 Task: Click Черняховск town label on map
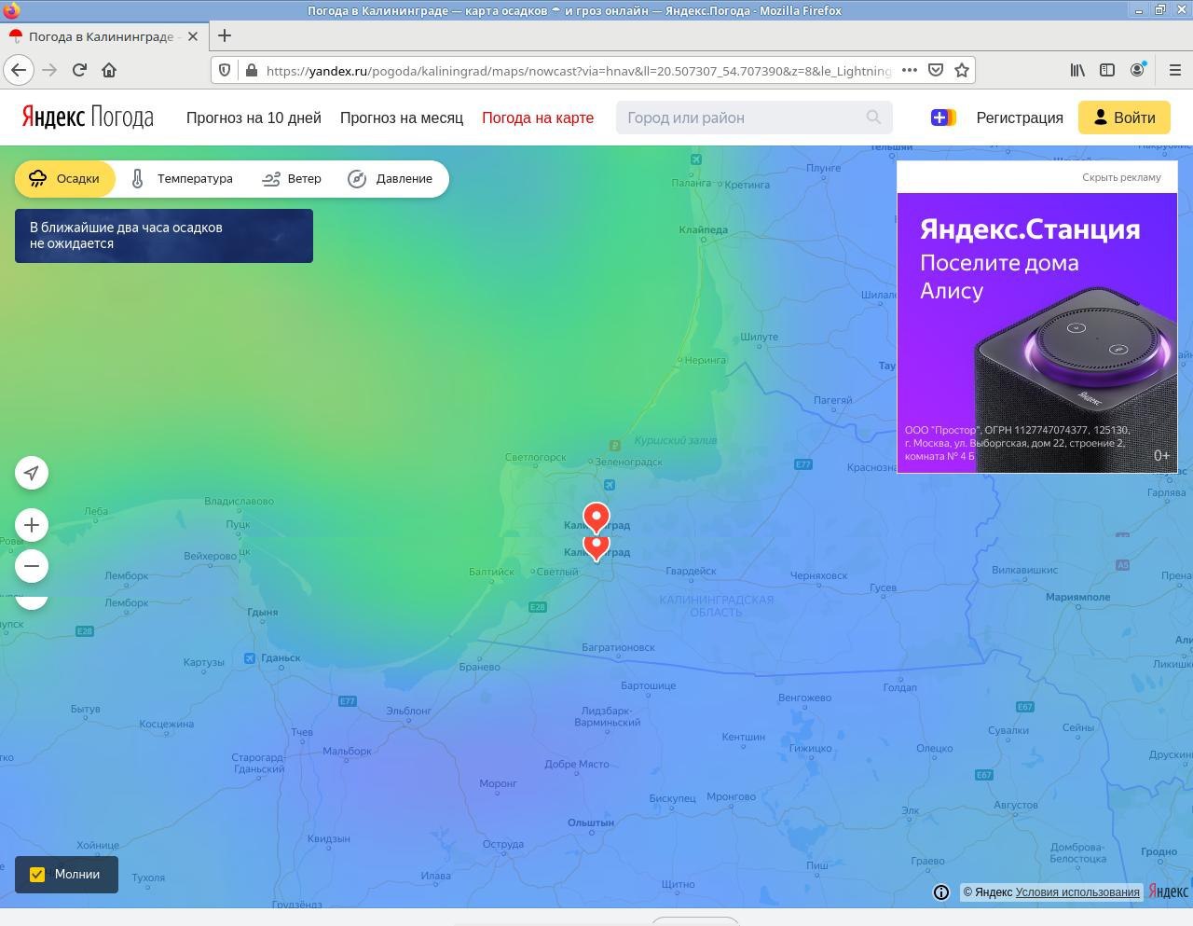[x=818, y=575]
